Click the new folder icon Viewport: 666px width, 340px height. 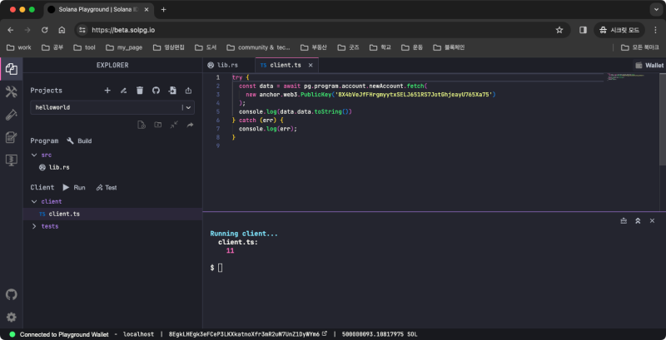pyautogui.click(x=157, y=125)
